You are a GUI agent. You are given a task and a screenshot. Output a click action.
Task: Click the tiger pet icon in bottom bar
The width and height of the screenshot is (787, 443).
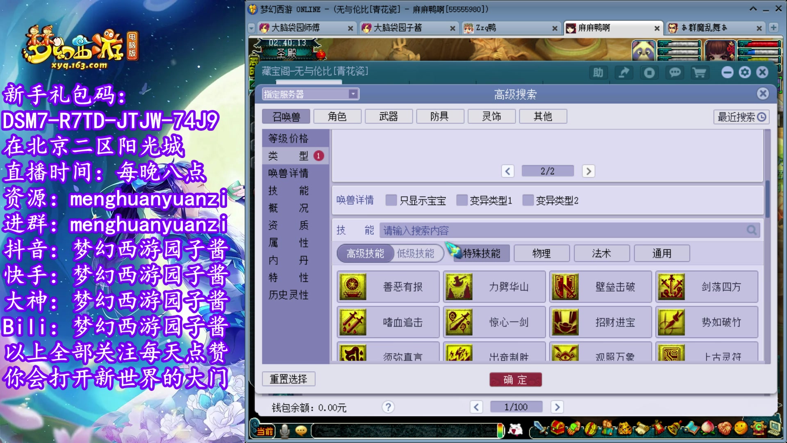tap(624, 429)
